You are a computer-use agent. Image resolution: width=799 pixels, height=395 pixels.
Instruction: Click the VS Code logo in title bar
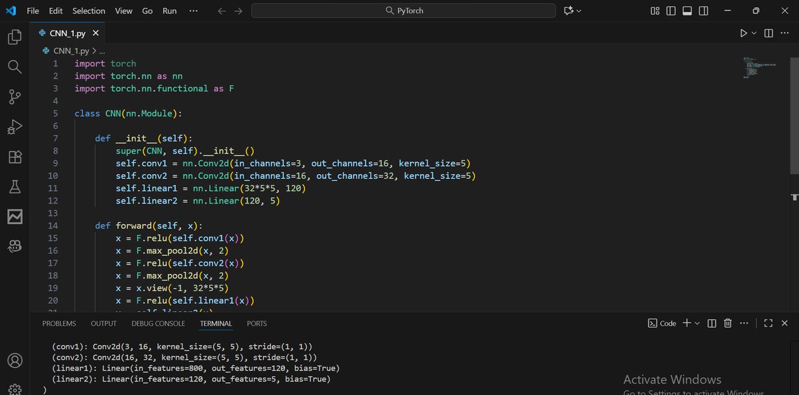[11, 11]
